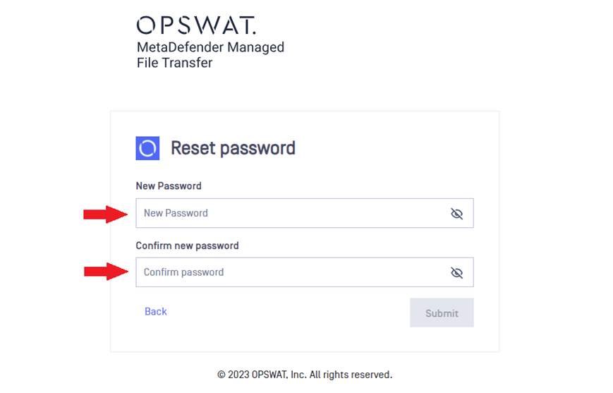Click the 'MetaDefender Managed' product title line
Screen dimensions: 613x393
(x=210, y=47)
